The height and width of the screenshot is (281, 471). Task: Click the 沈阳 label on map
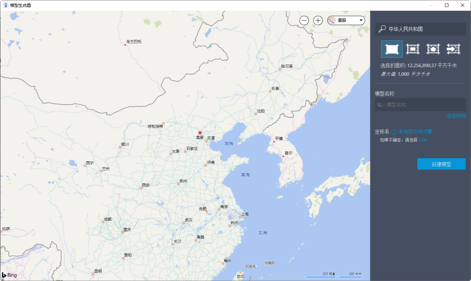261,111
